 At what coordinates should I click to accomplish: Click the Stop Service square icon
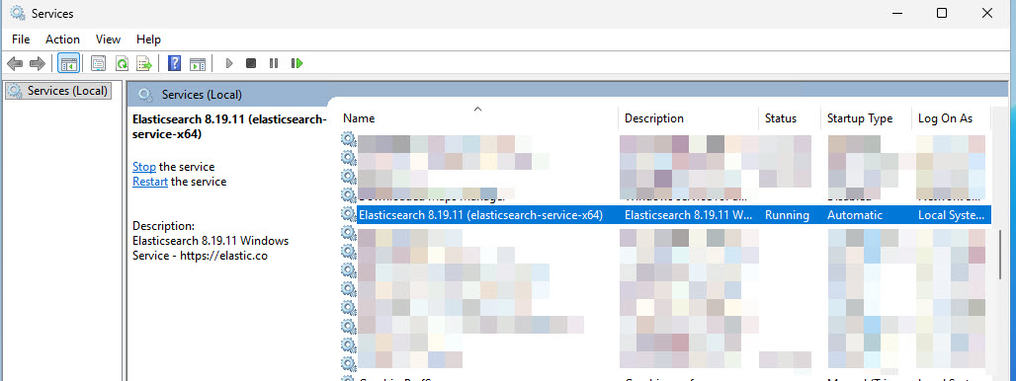[x=251, y=63]
